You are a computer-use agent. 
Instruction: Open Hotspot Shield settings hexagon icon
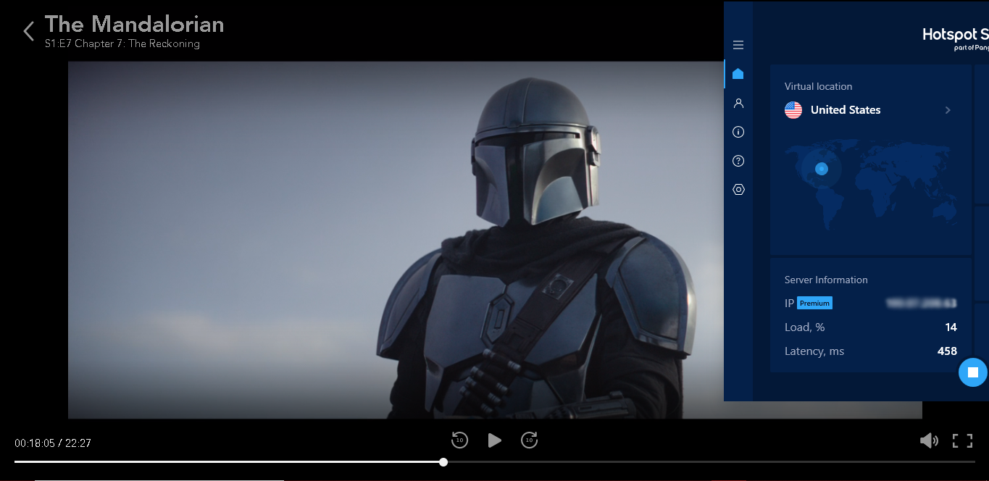coord(738,190)
